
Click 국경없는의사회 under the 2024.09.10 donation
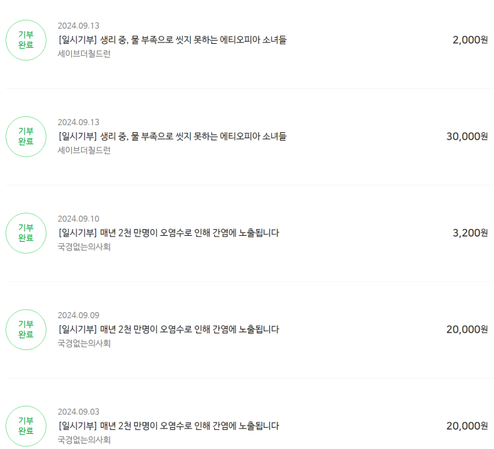(84, 247)
